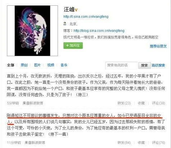Click the green 加关注 follow button
This screenshot has height=148, width=171.
73,46
